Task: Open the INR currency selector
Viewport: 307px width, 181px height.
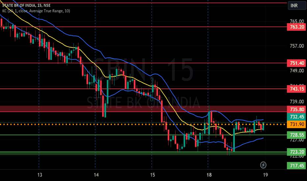Action: [297, 6]
